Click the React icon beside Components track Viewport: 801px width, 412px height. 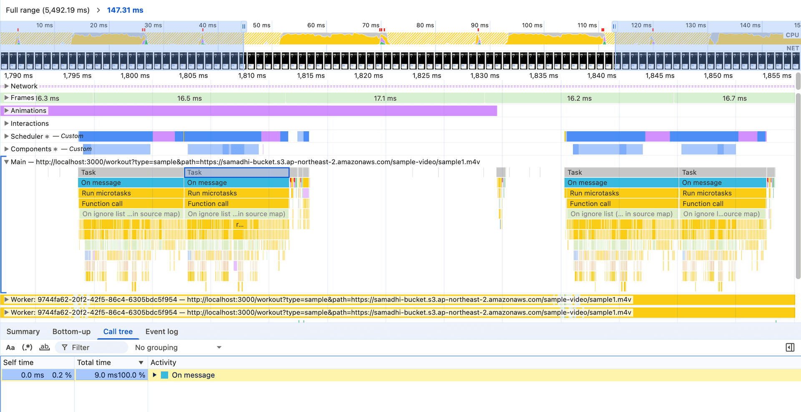[55, 149]
